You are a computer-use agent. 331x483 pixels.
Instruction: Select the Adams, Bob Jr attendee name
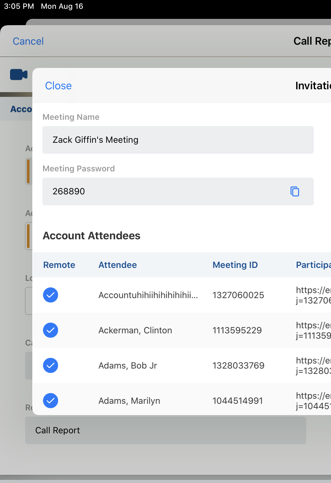pyautogui.click(x=128, y=365)
